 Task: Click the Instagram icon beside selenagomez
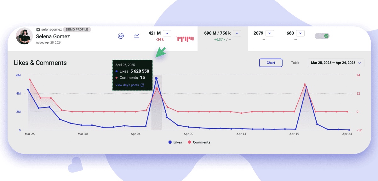pyautogui.click(x=38, y=29)
